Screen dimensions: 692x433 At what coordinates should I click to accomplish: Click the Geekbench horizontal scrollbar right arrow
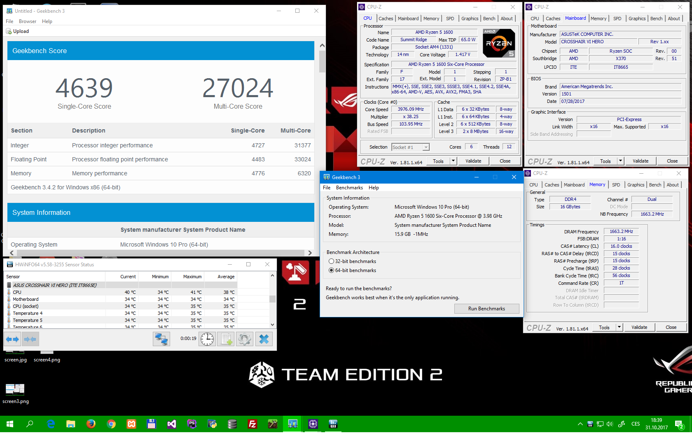pos(310,253)
